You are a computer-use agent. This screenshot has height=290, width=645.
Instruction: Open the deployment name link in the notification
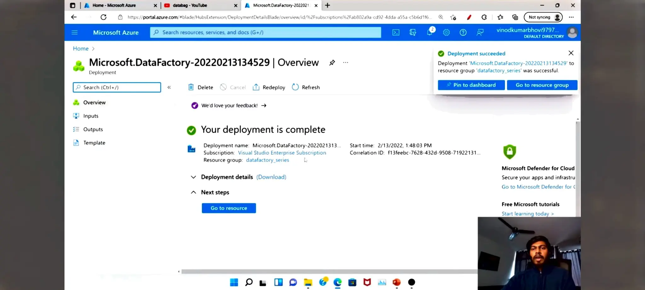(x=518, y=63)
